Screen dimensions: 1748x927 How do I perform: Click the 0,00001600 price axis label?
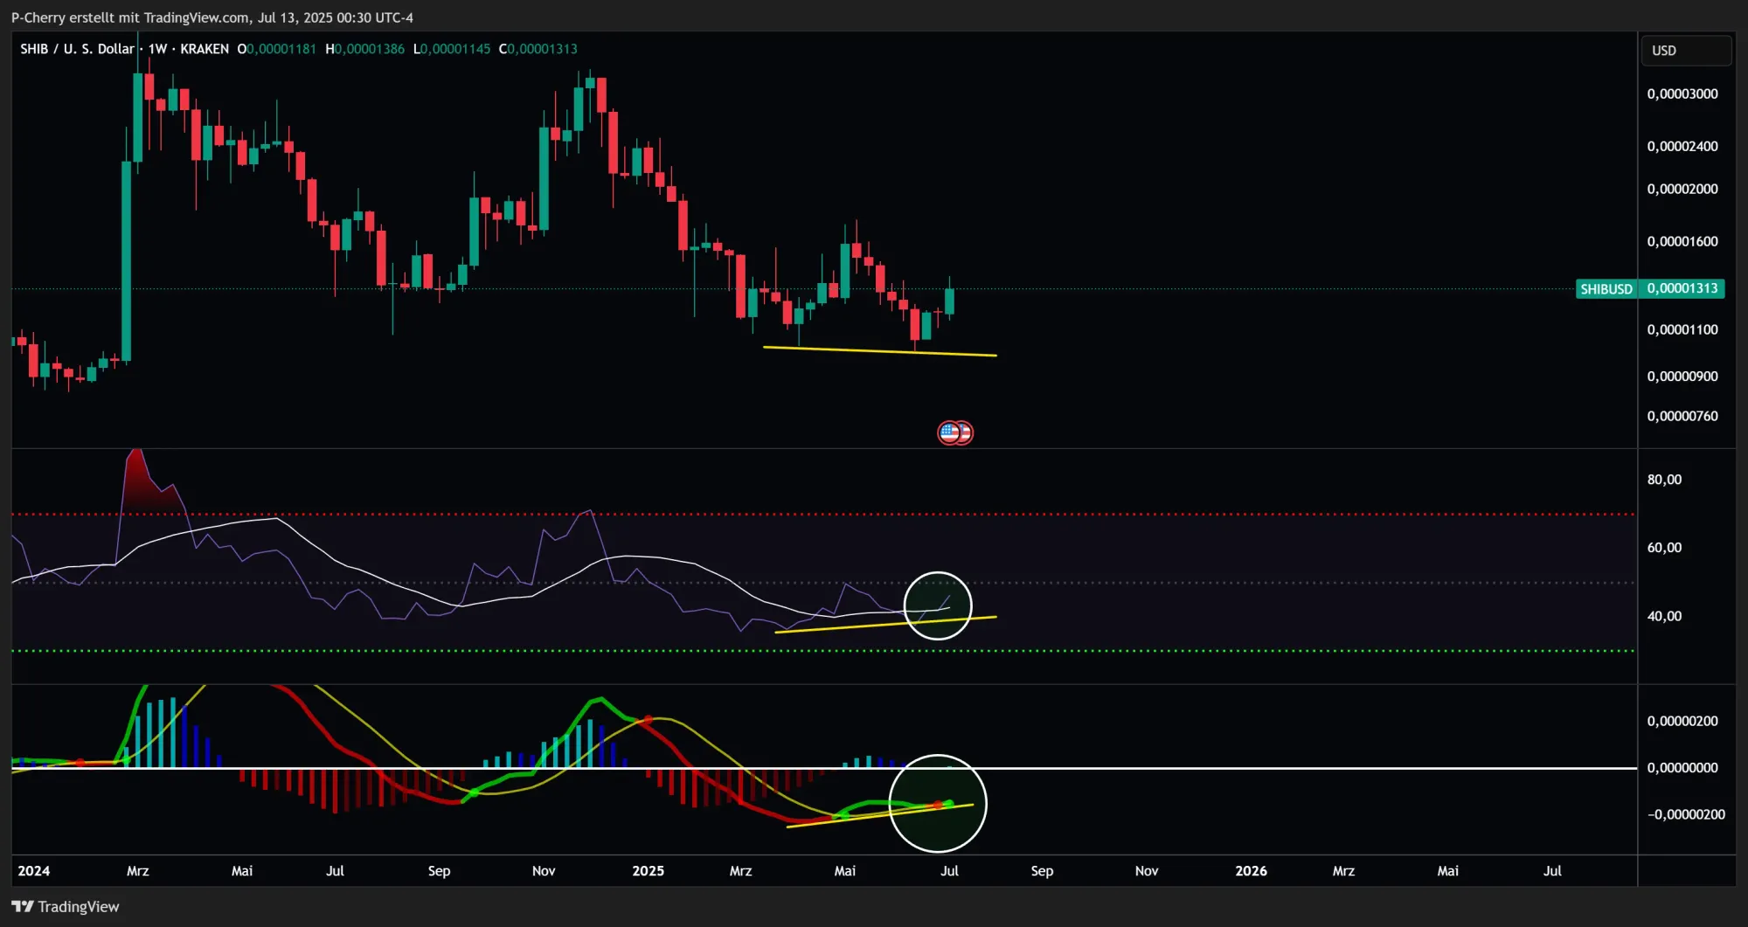click(1682, 241)
